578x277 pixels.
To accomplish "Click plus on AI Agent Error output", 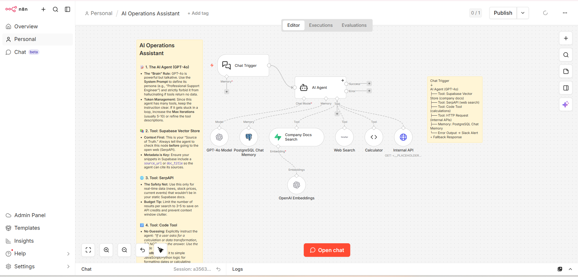I will tap(369, 91).
